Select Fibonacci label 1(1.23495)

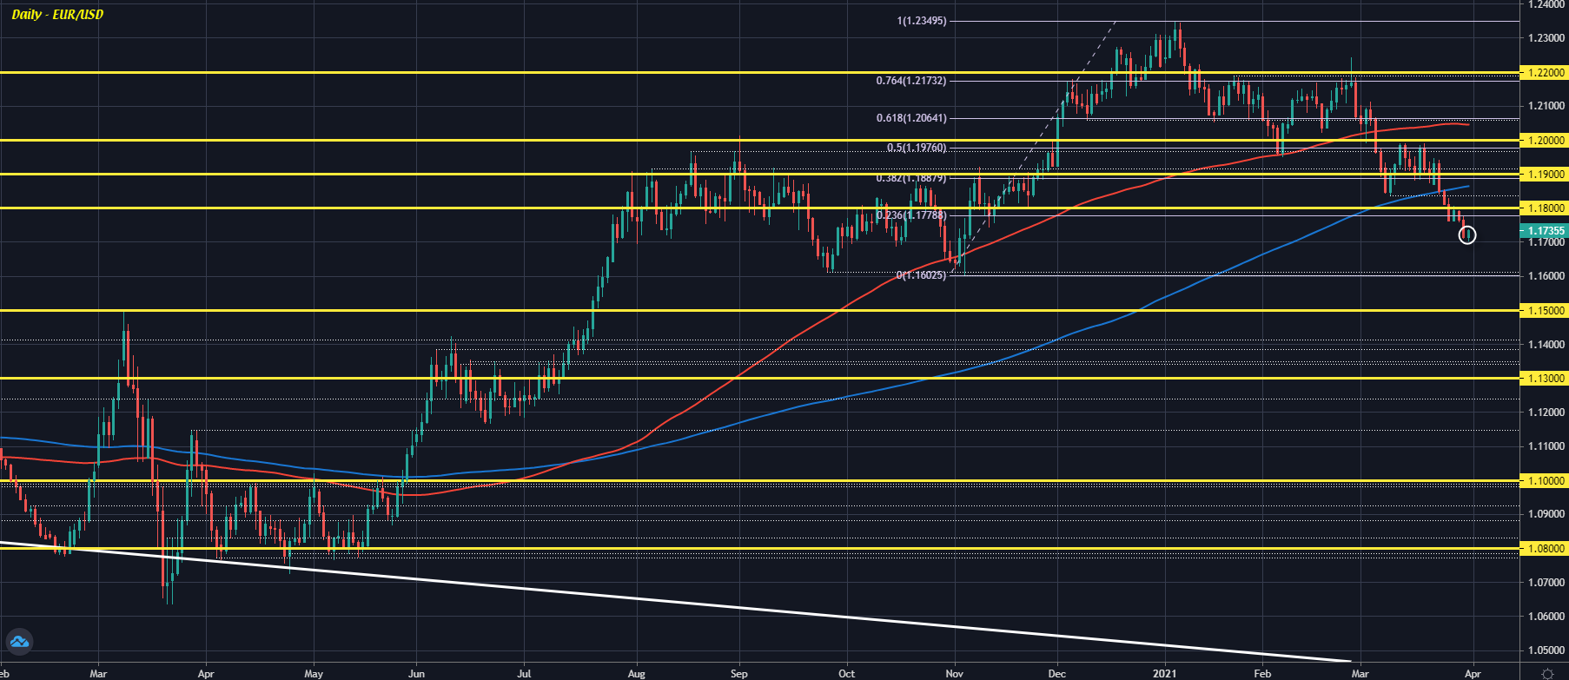tap(922, 20)
